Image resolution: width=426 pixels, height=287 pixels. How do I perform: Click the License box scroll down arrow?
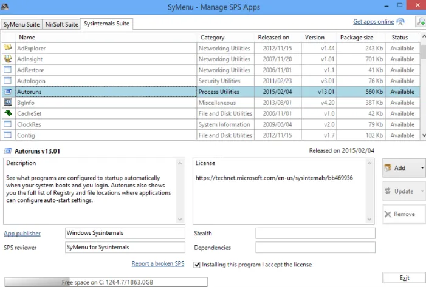(369, 219)
